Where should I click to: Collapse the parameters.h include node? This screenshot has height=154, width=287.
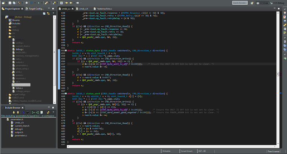(4, 119)
